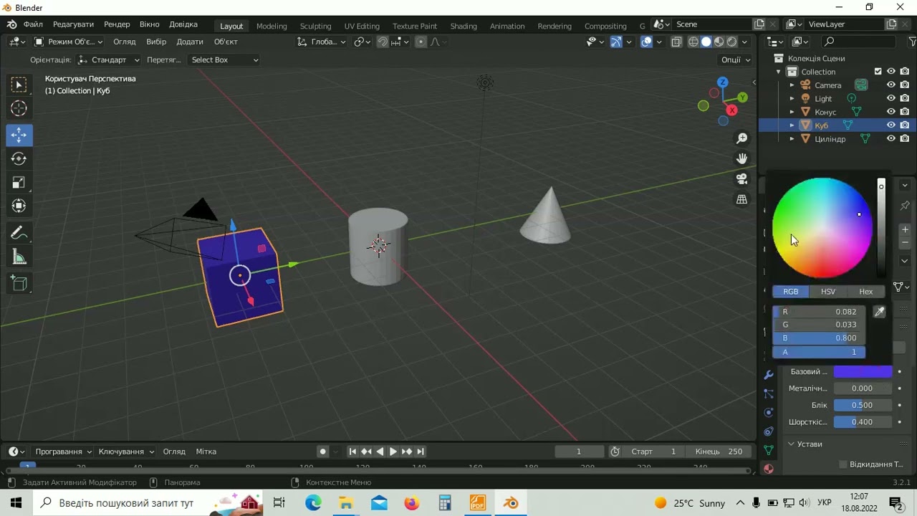Activate the Rotate tool
The height and width of the screenshot is (516, 917).
coord(19,158)
